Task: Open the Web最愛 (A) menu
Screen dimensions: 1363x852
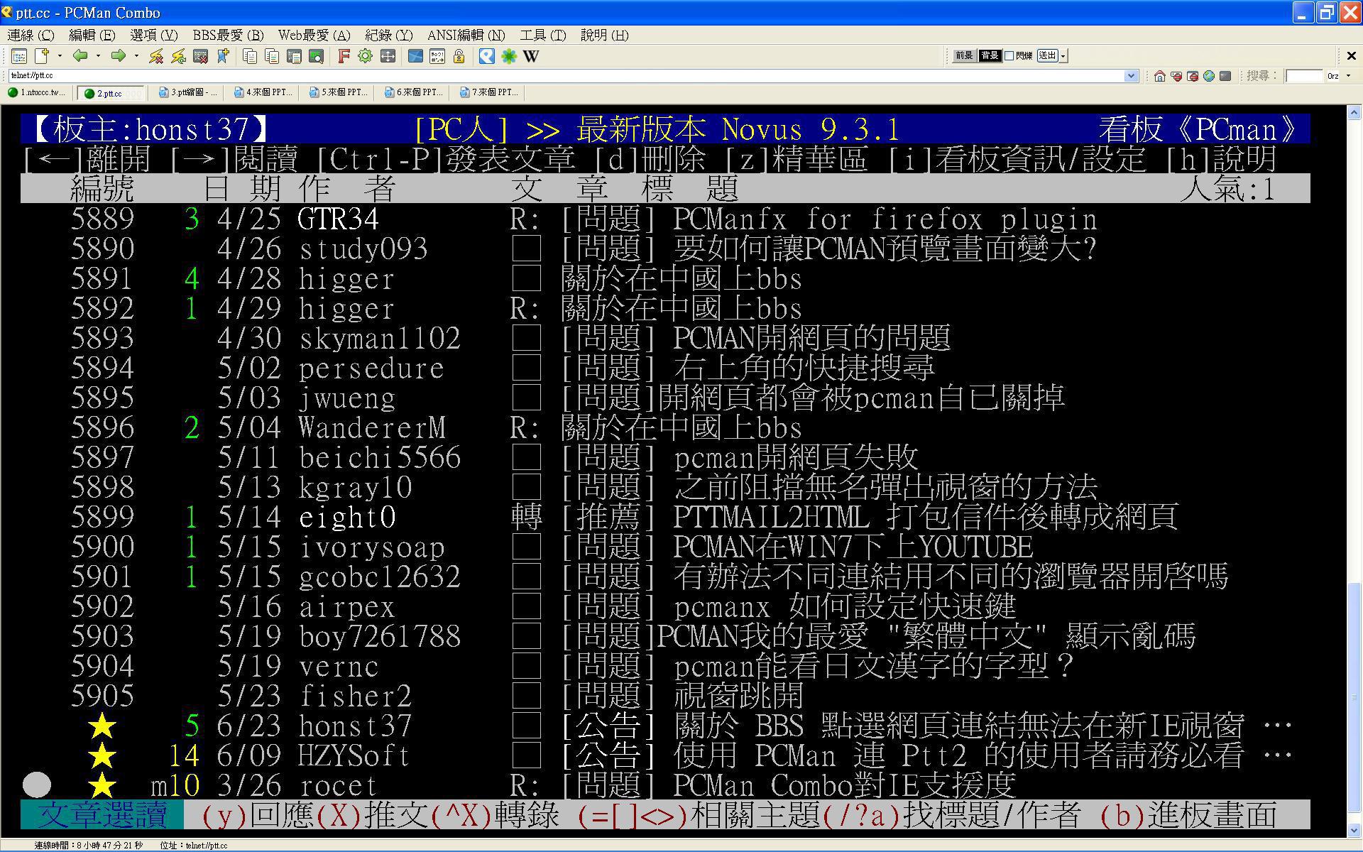Action: click(314, 35)
